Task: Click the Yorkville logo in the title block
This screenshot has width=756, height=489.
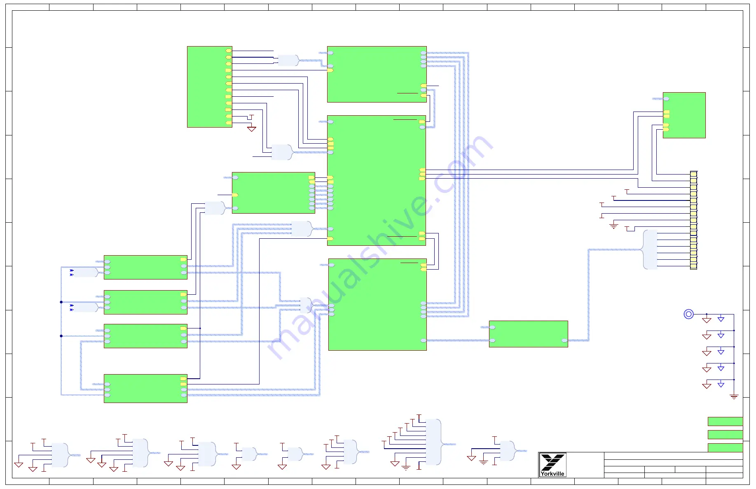Action: pyautogui.click(x=552, y=465)
